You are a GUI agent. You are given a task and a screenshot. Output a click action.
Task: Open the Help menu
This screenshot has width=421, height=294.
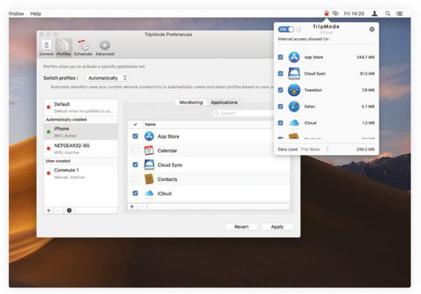35,13
